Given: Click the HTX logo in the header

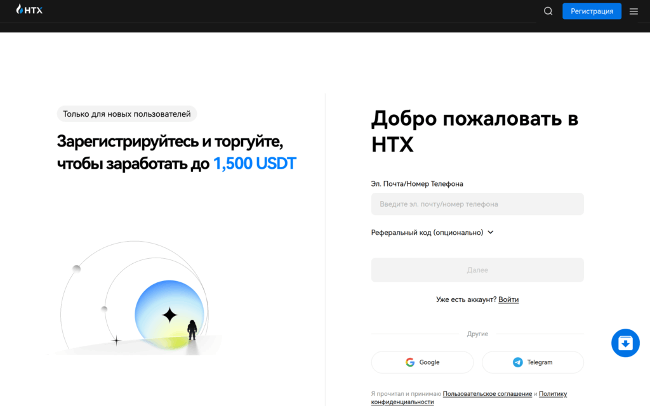Looking at the screenshot, I should (x=29, y=10).
